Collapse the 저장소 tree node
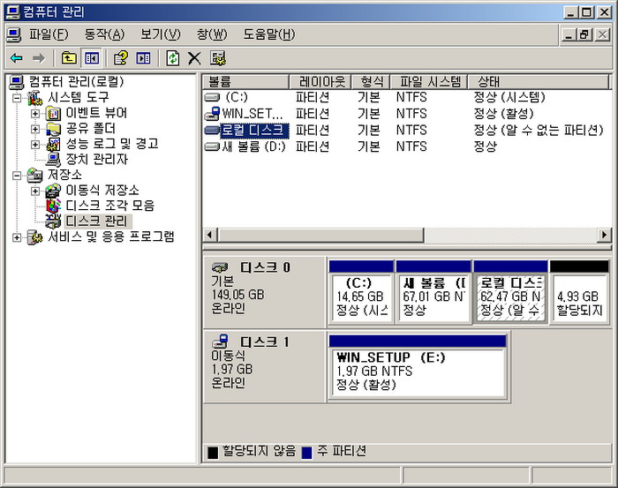Image resolution: width=618 pixels, height=488 pixels. (x=18, y=175)
